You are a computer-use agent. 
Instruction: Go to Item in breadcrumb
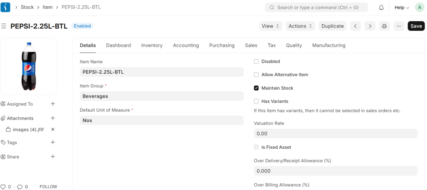click(x=48, y=7)
